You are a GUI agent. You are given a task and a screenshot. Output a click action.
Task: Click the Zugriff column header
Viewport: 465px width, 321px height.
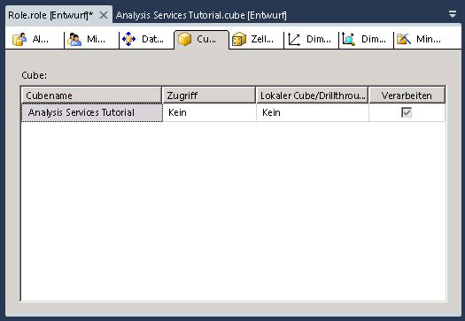(209, 96)
